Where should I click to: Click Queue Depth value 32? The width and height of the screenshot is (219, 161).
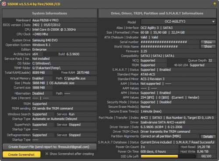point(210,61)
